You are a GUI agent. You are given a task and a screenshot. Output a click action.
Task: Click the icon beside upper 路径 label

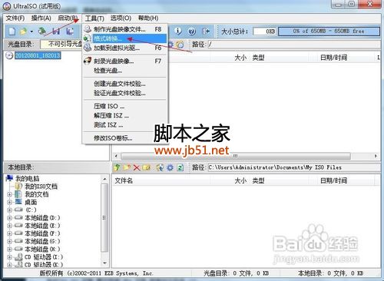tap(180, 45)
